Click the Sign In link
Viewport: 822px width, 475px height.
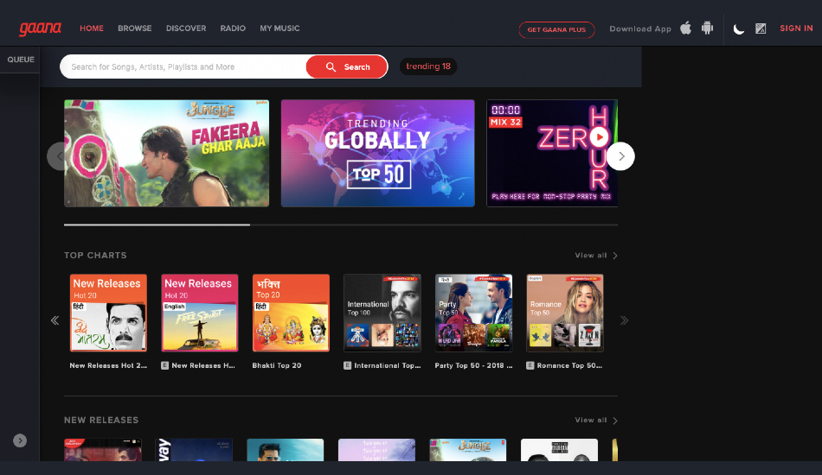click(x=796, y=28)
